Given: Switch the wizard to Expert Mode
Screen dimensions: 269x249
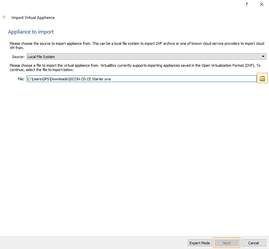Looking at the screenshot, I should click(x=200, y=243).
